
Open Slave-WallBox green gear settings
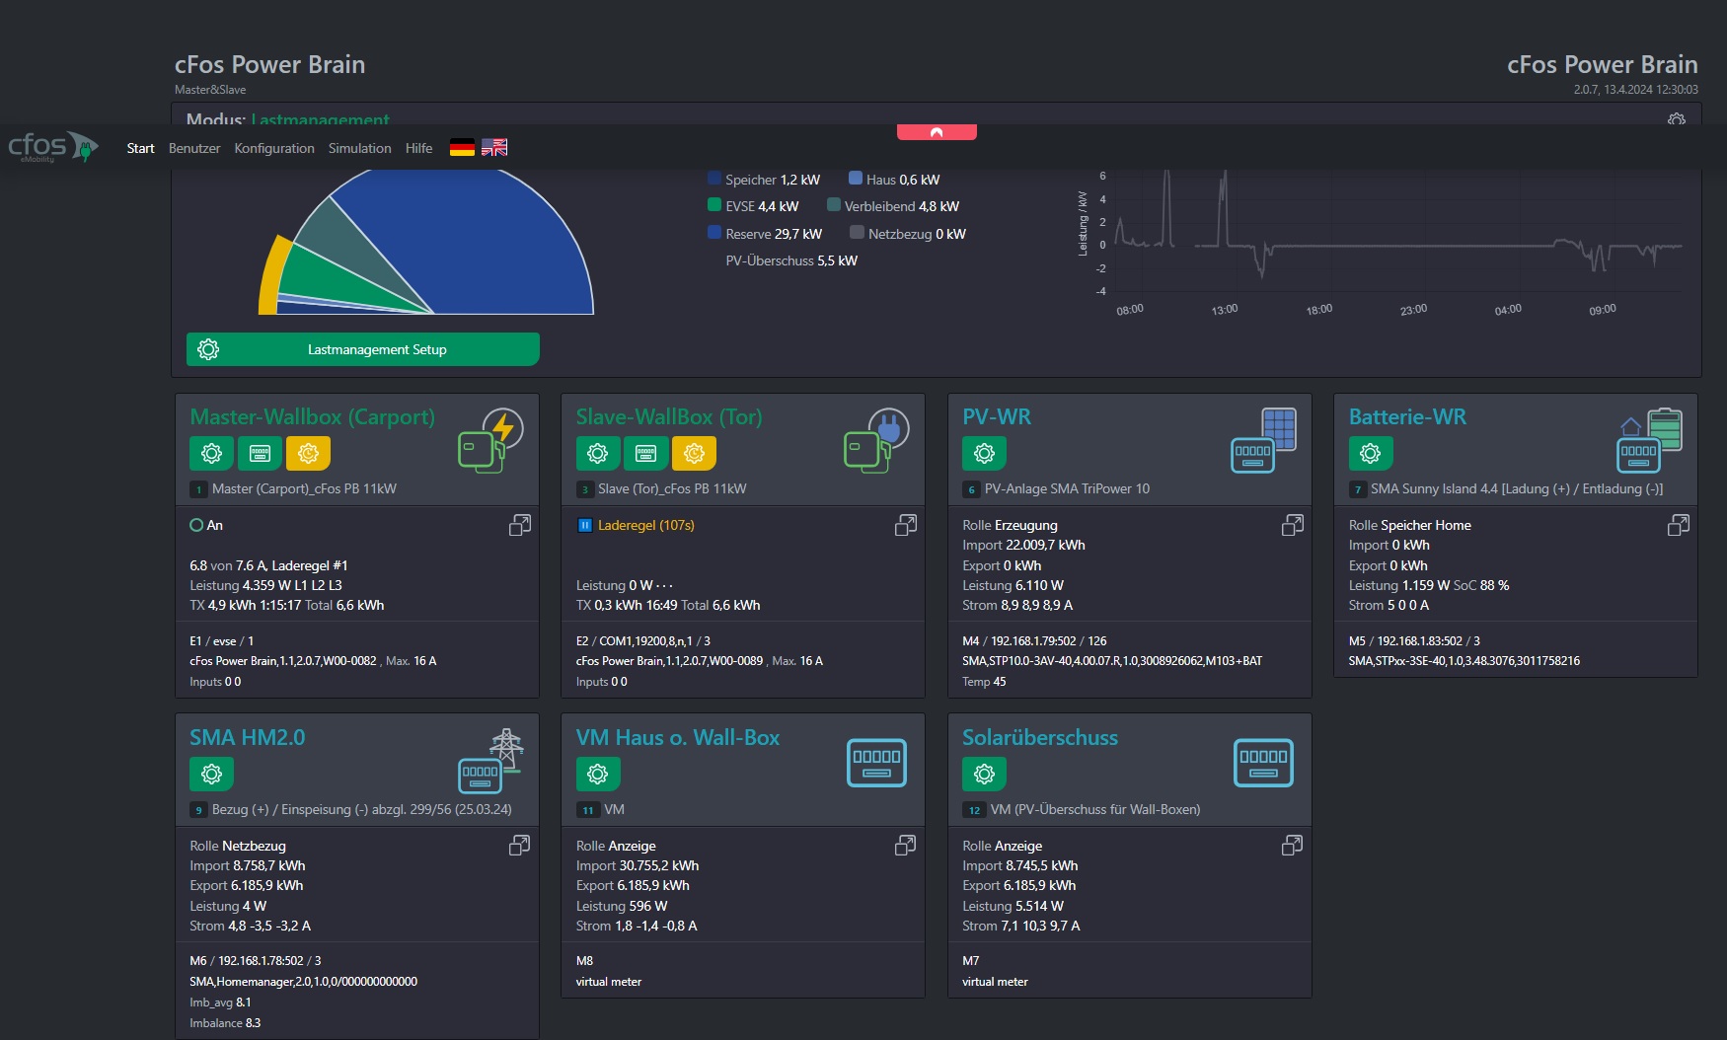pyautogui.click(x=598, y=453)
